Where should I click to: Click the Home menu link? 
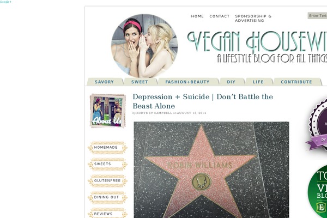197,16
